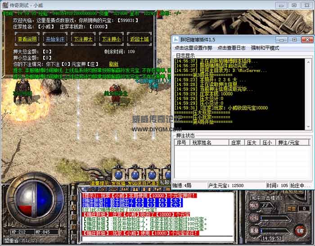The width and height of the screenshot is (315, 246).
Task: Click the fourth chat side panel icon
Action: tap(73, 227)
